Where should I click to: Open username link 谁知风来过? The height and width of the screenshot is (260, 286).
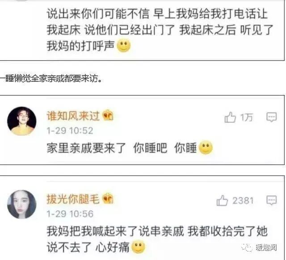73,116
